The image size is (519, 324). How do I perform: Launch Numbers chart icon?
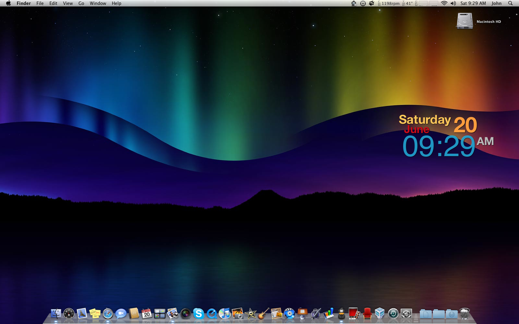tap(328, 314)
